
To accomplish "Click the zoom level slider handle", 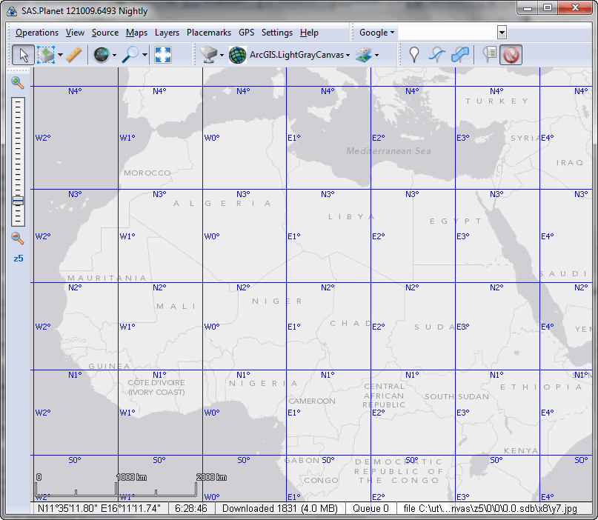I will tap(18, 201).
